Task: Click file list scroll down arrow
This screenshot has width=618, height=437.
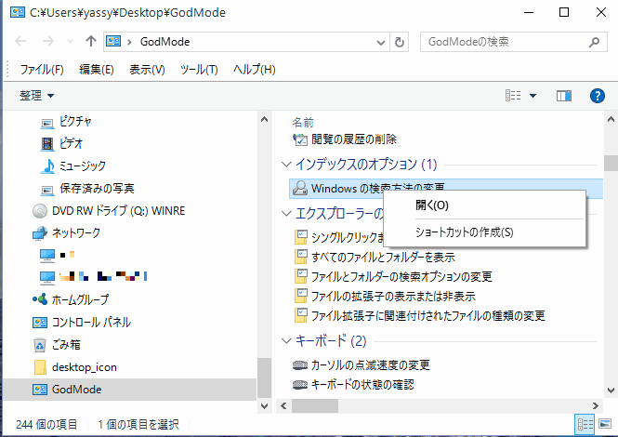Action: 611,391
